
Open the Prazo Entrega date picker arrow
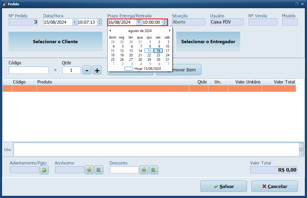(139, 22)
